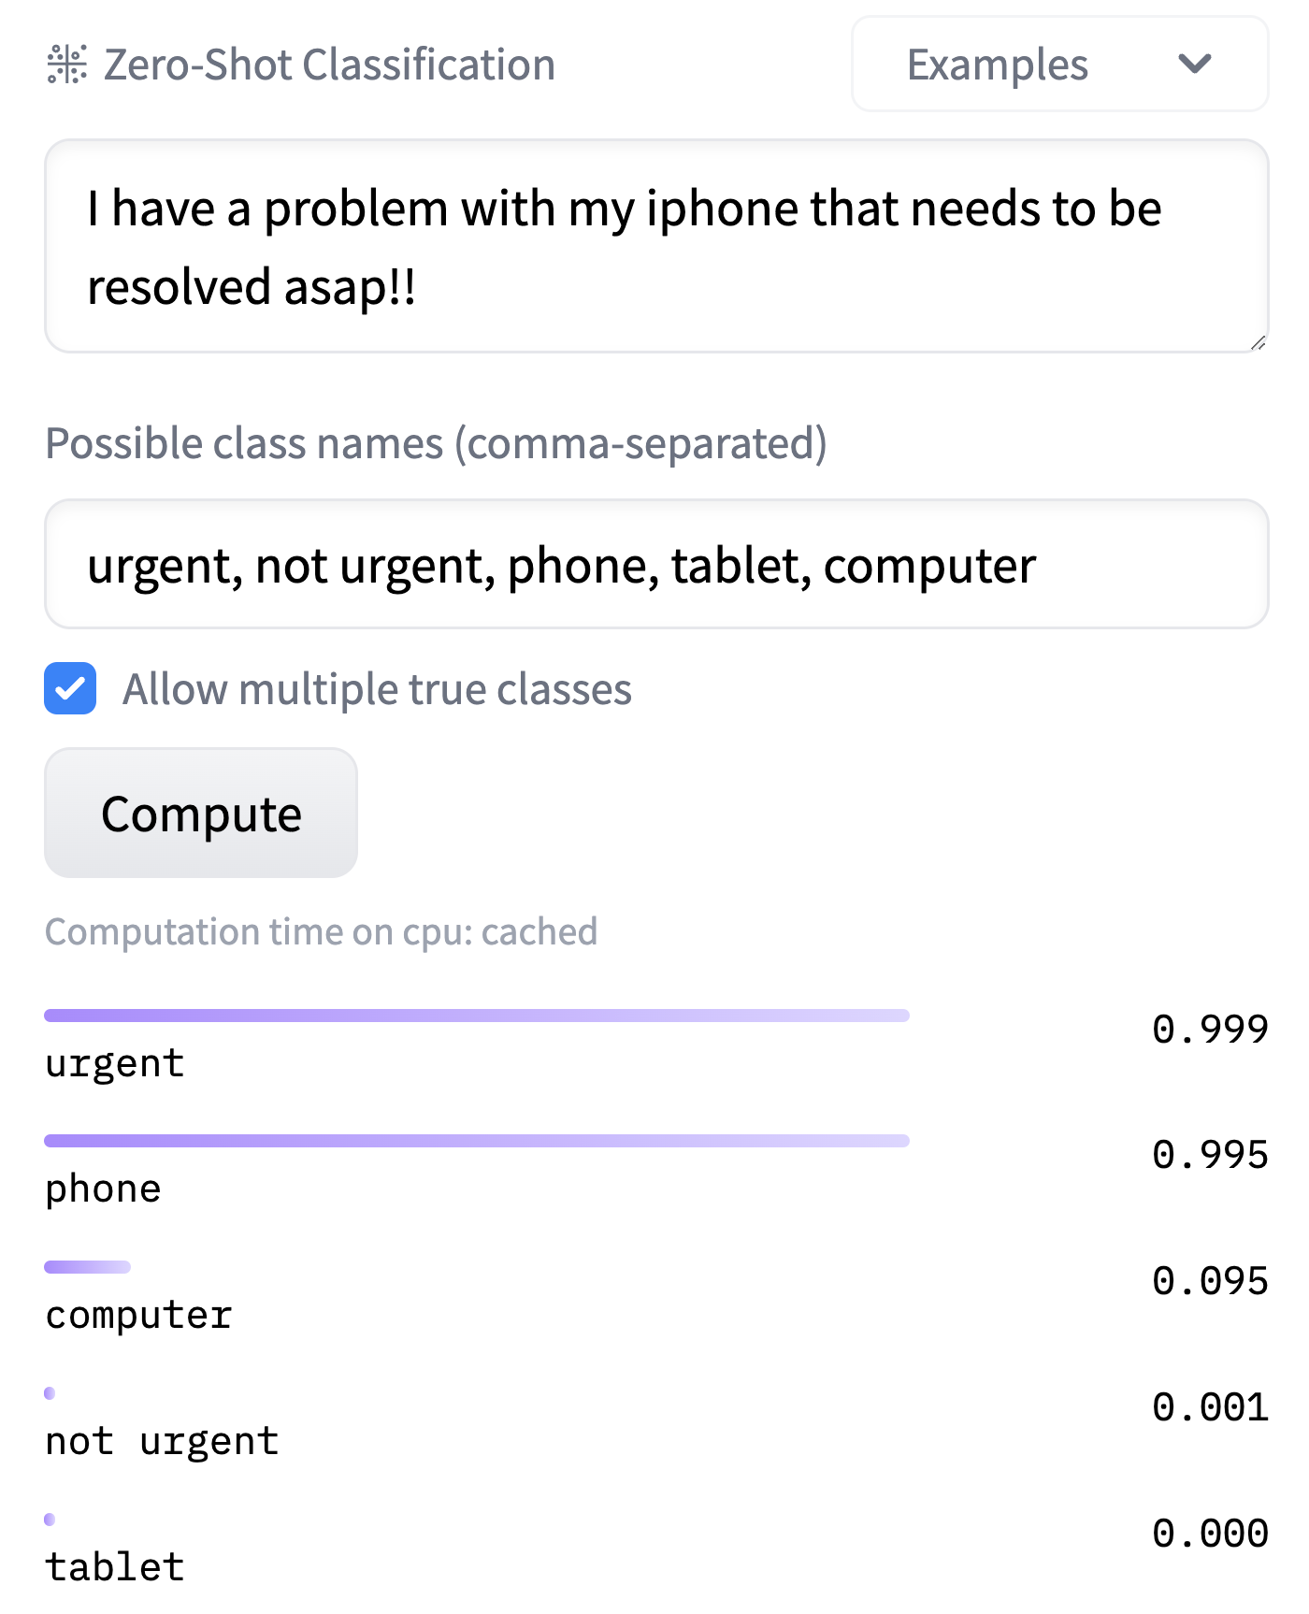The width and height of the screenshot is (1309, 1614).
Task: Click the 0.999 score value
Action: pyautogui.click(x=1210, y=1030)
